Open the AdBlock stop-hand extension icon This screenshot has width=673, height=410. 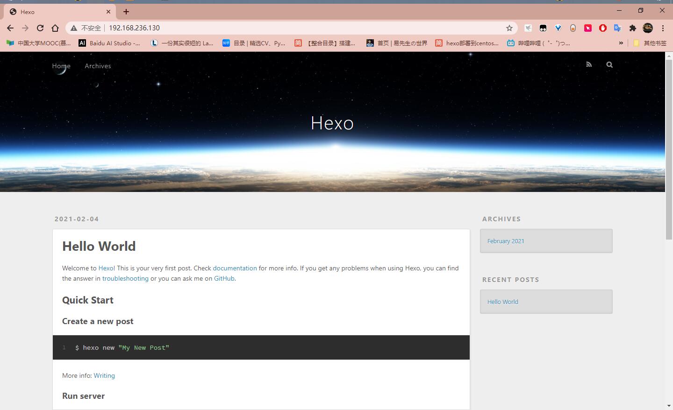[603, 28]
